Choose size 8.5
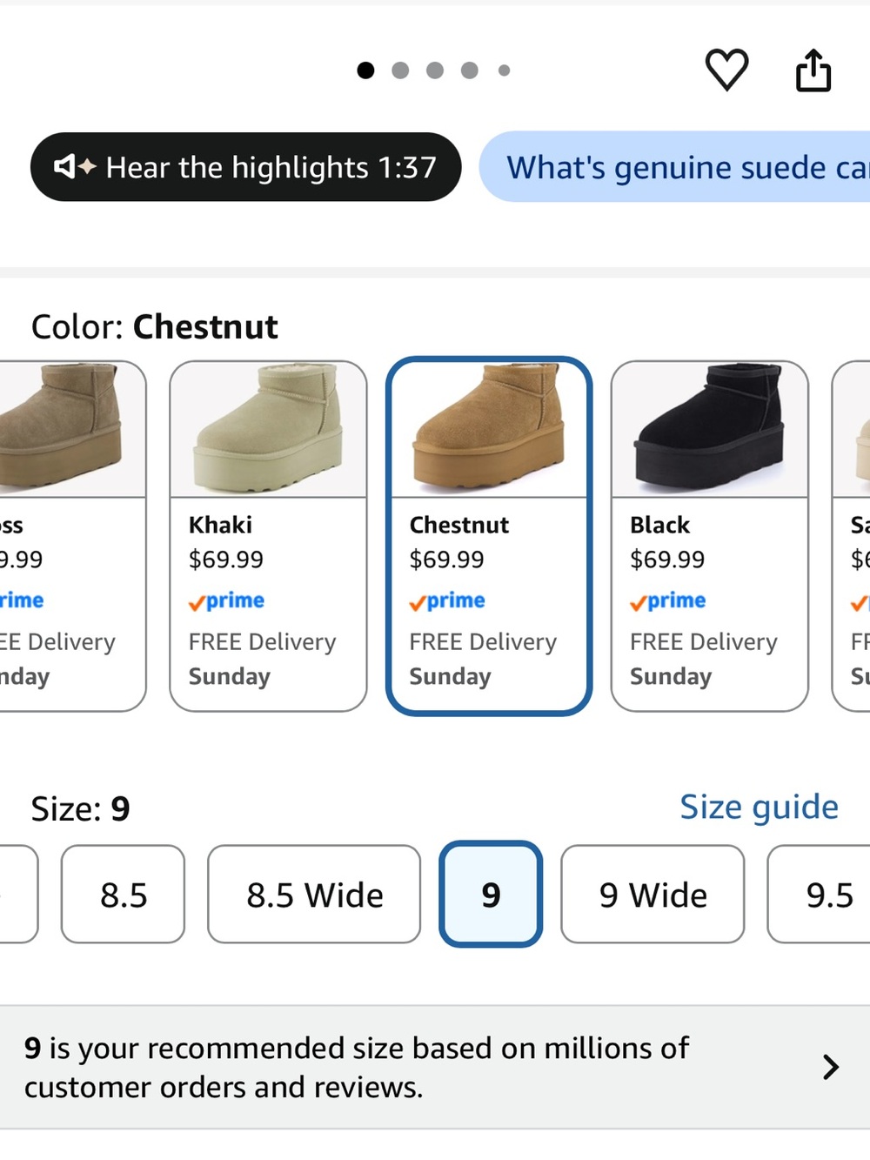Viewport: 870px width, 1160px height. (x=123, y=894)
